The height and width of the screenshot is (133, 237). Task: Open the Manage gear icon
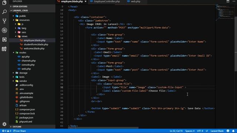click(4, 124)
